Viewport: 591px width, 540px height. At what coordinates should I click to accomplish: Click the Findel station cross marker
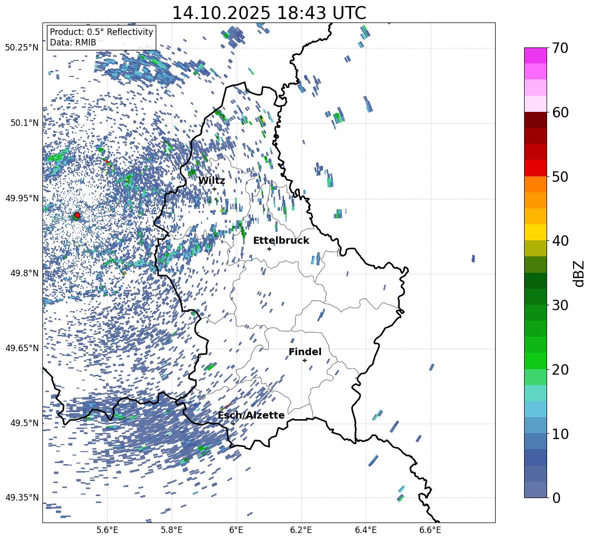[x=304, y=360]
